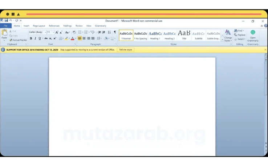Toggle Subscript formatting
This screenshot has height=166, width=268.
(50, 38)
